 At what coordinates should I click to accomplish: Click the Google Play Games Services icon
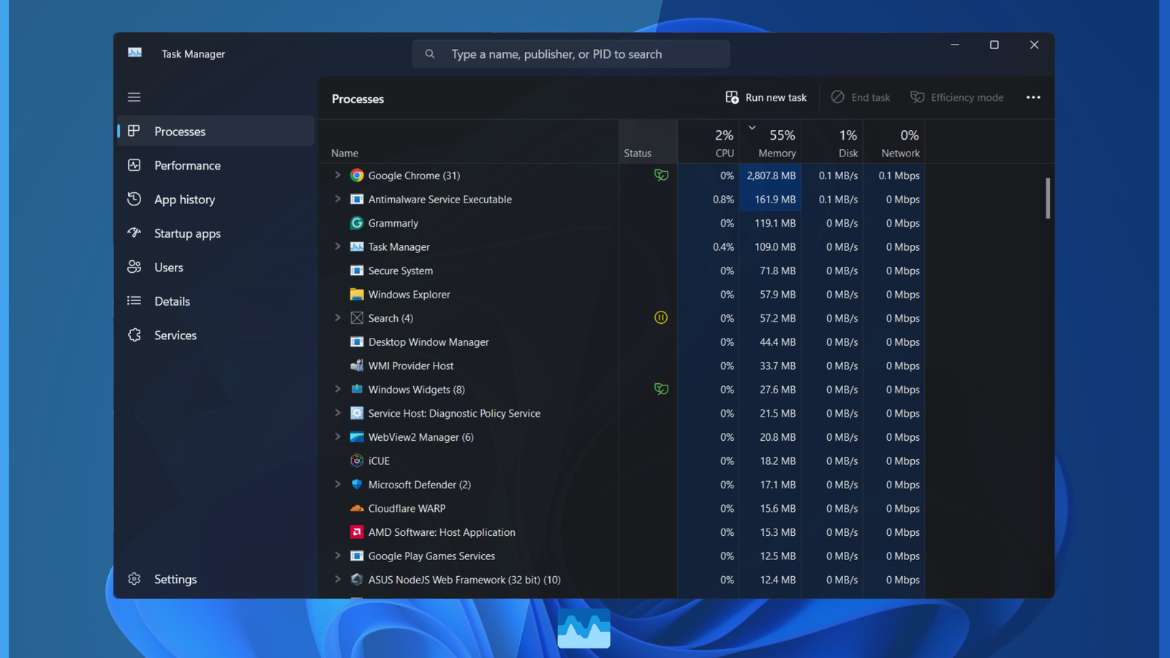[357, 556]
